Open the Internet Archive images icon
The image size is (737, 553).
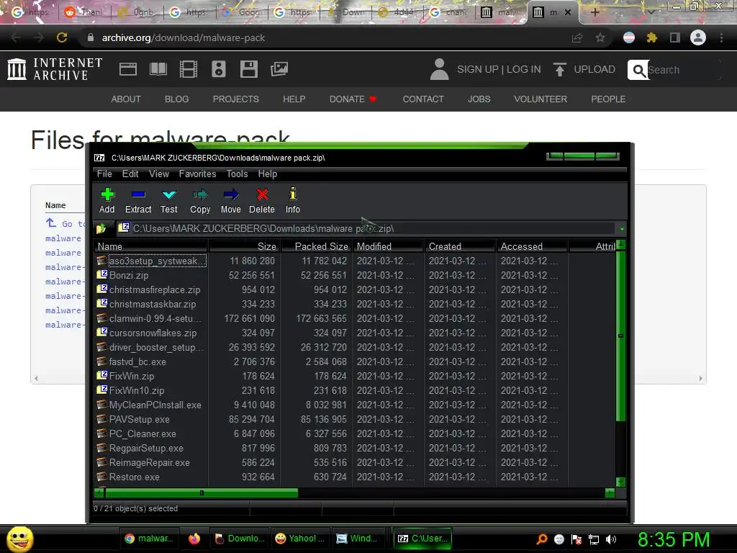pyautogui.click(x=279, y=69)
